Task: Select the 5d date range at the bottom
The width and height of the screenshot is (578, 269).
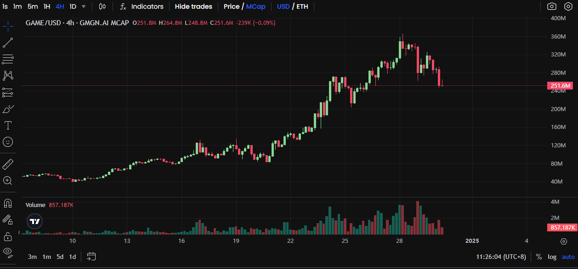Action: tap(60, 257)
